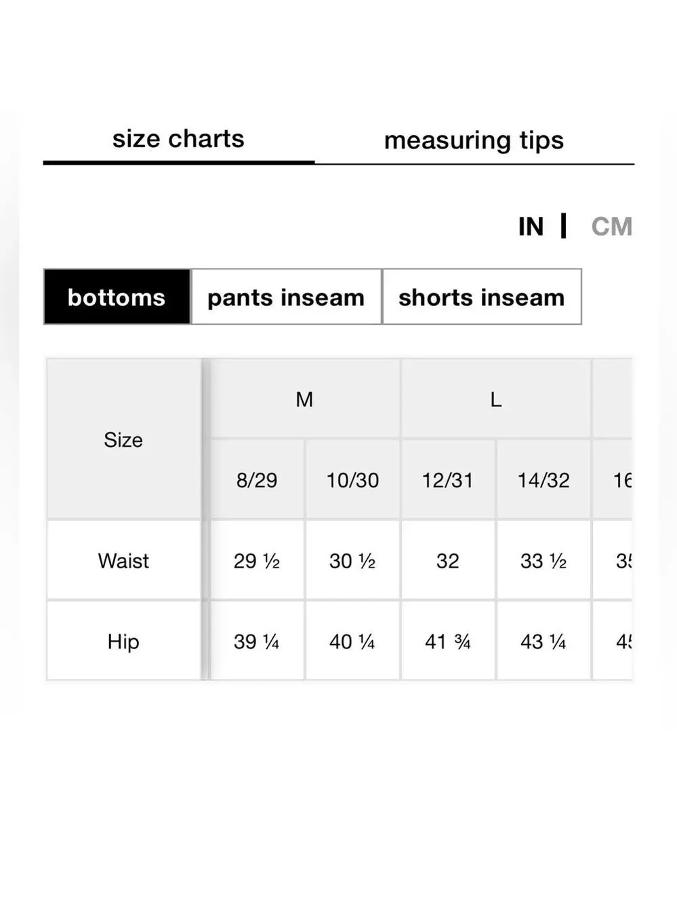Image resolution: width=677 pixels, height=904 pixels.
Task: Click the Waist row label
Action: [x=123, y=561]
